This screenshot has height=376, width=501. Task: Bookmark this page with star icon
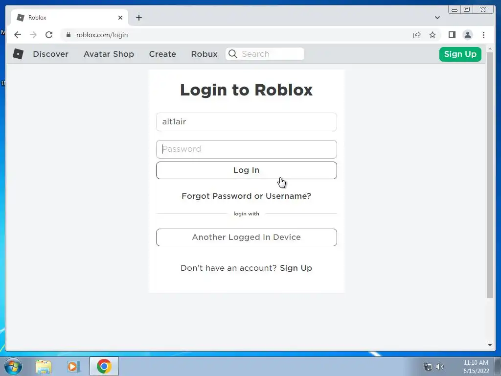point(433,35)
